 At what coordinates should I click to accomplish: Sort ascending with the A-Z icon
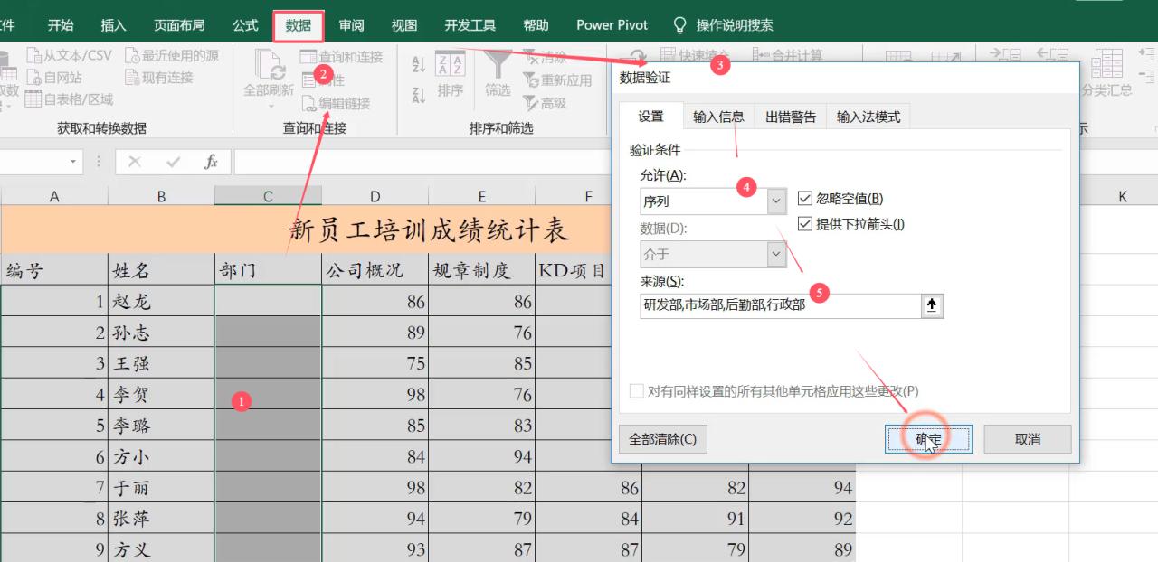tap(418, 65)
